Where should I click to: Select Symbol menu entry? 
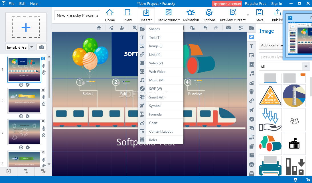pos(161,106)
